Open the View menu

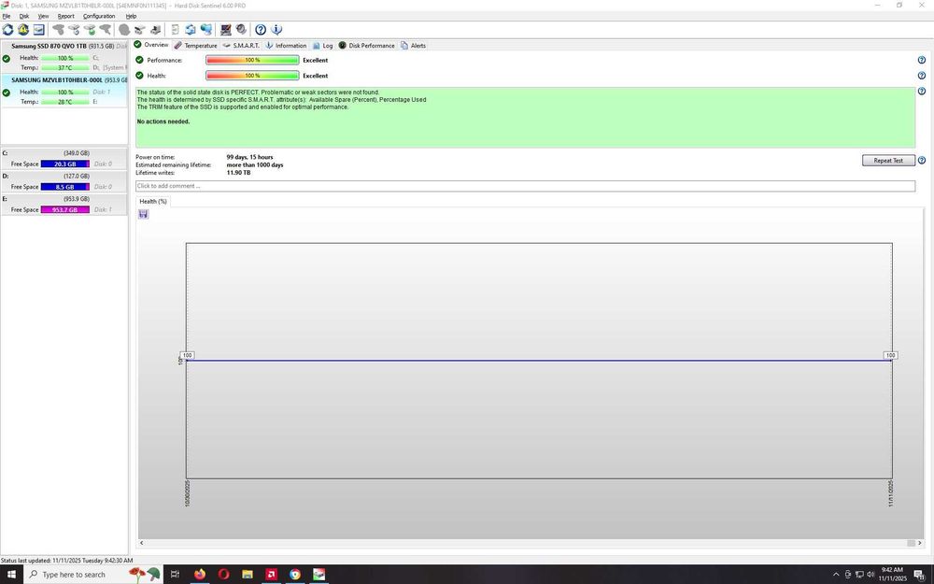[x=44, y=16]
